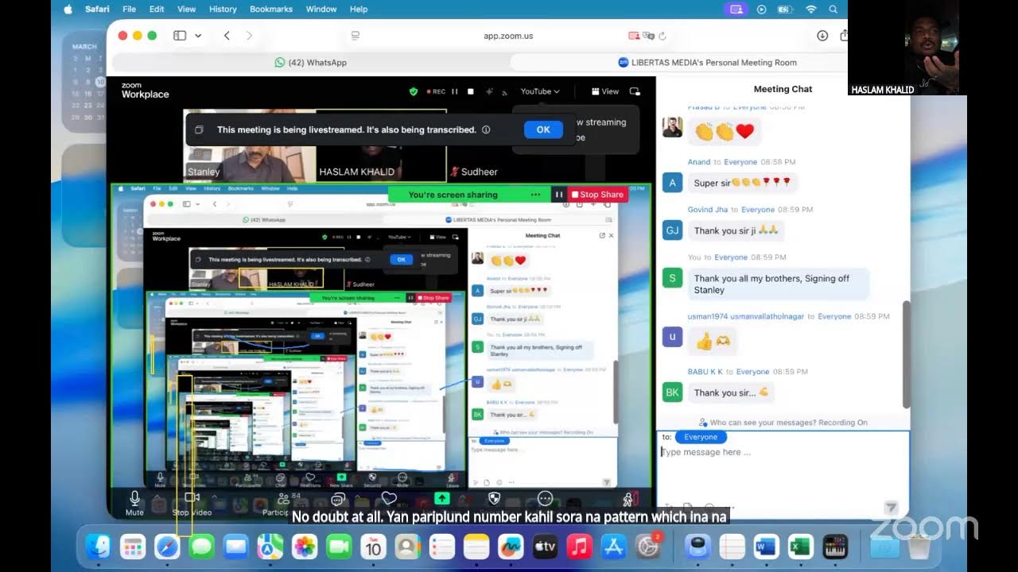Click 'Thank you all my brothers' chat message
Viewport: 1018px width, 572px height.
(778, 284)
